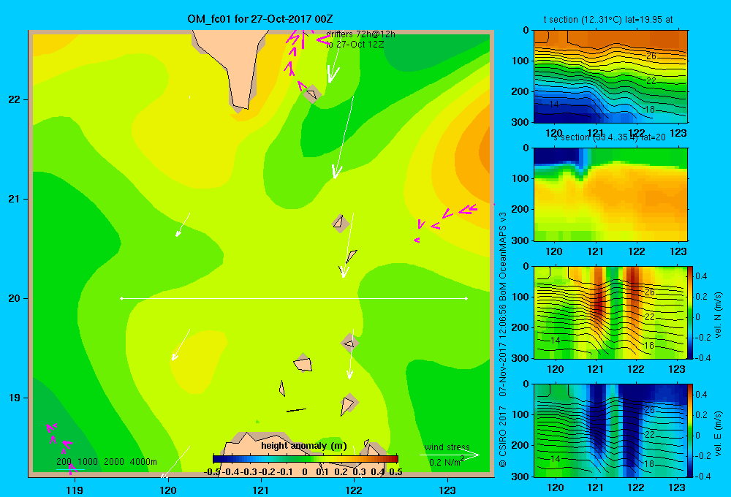Click latitude axis label 19 on main map
This screenshot has height=497, width=731.
coord(15,398)
